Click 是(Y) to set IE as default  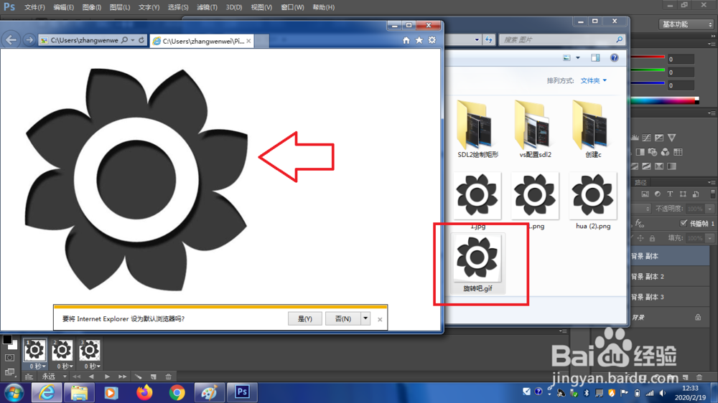305,319
